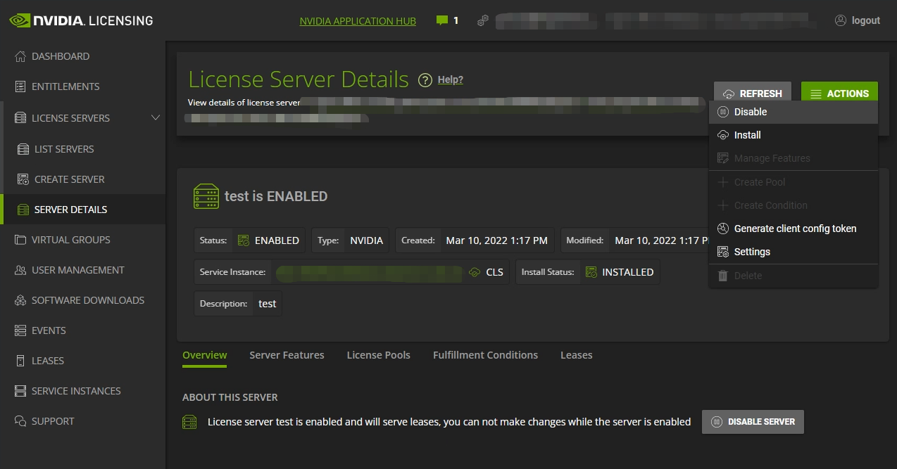Screen dimensions: 897x469
Task: Click the Description value 'test'
Action: coord(268,304)
